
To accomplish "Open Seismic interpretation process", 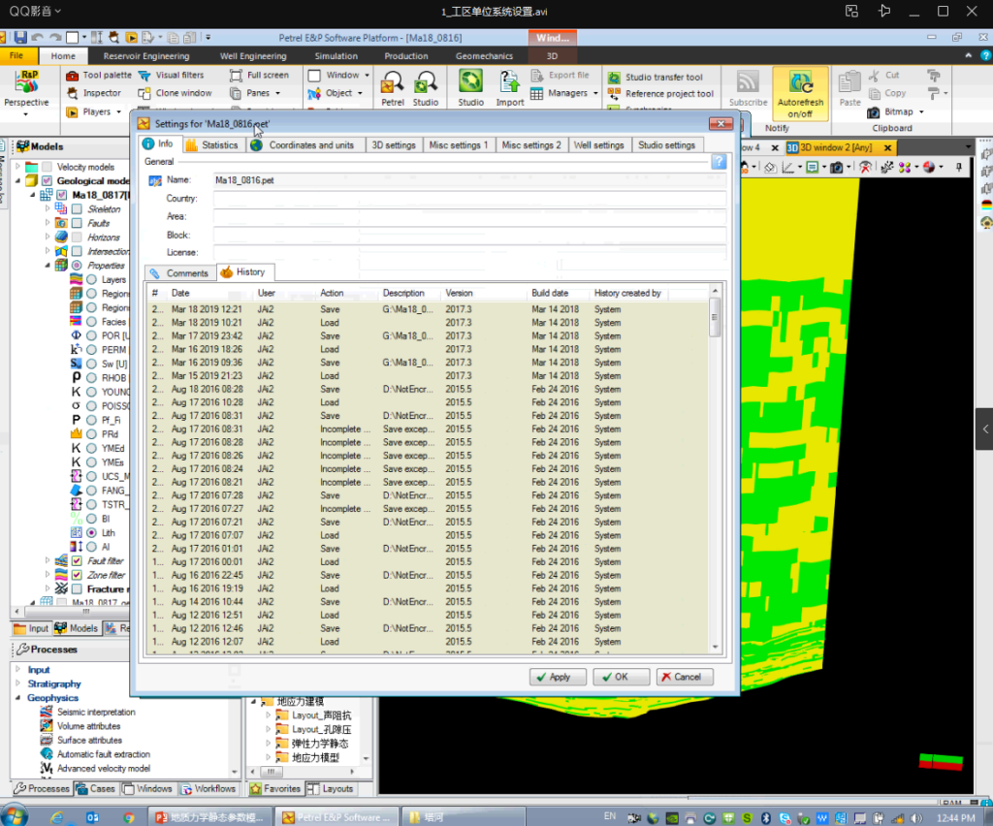I will pyautogui.click(x=96, y=712).
